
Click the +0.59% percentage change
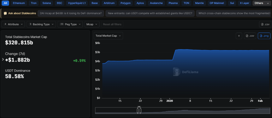pos(79,61)
